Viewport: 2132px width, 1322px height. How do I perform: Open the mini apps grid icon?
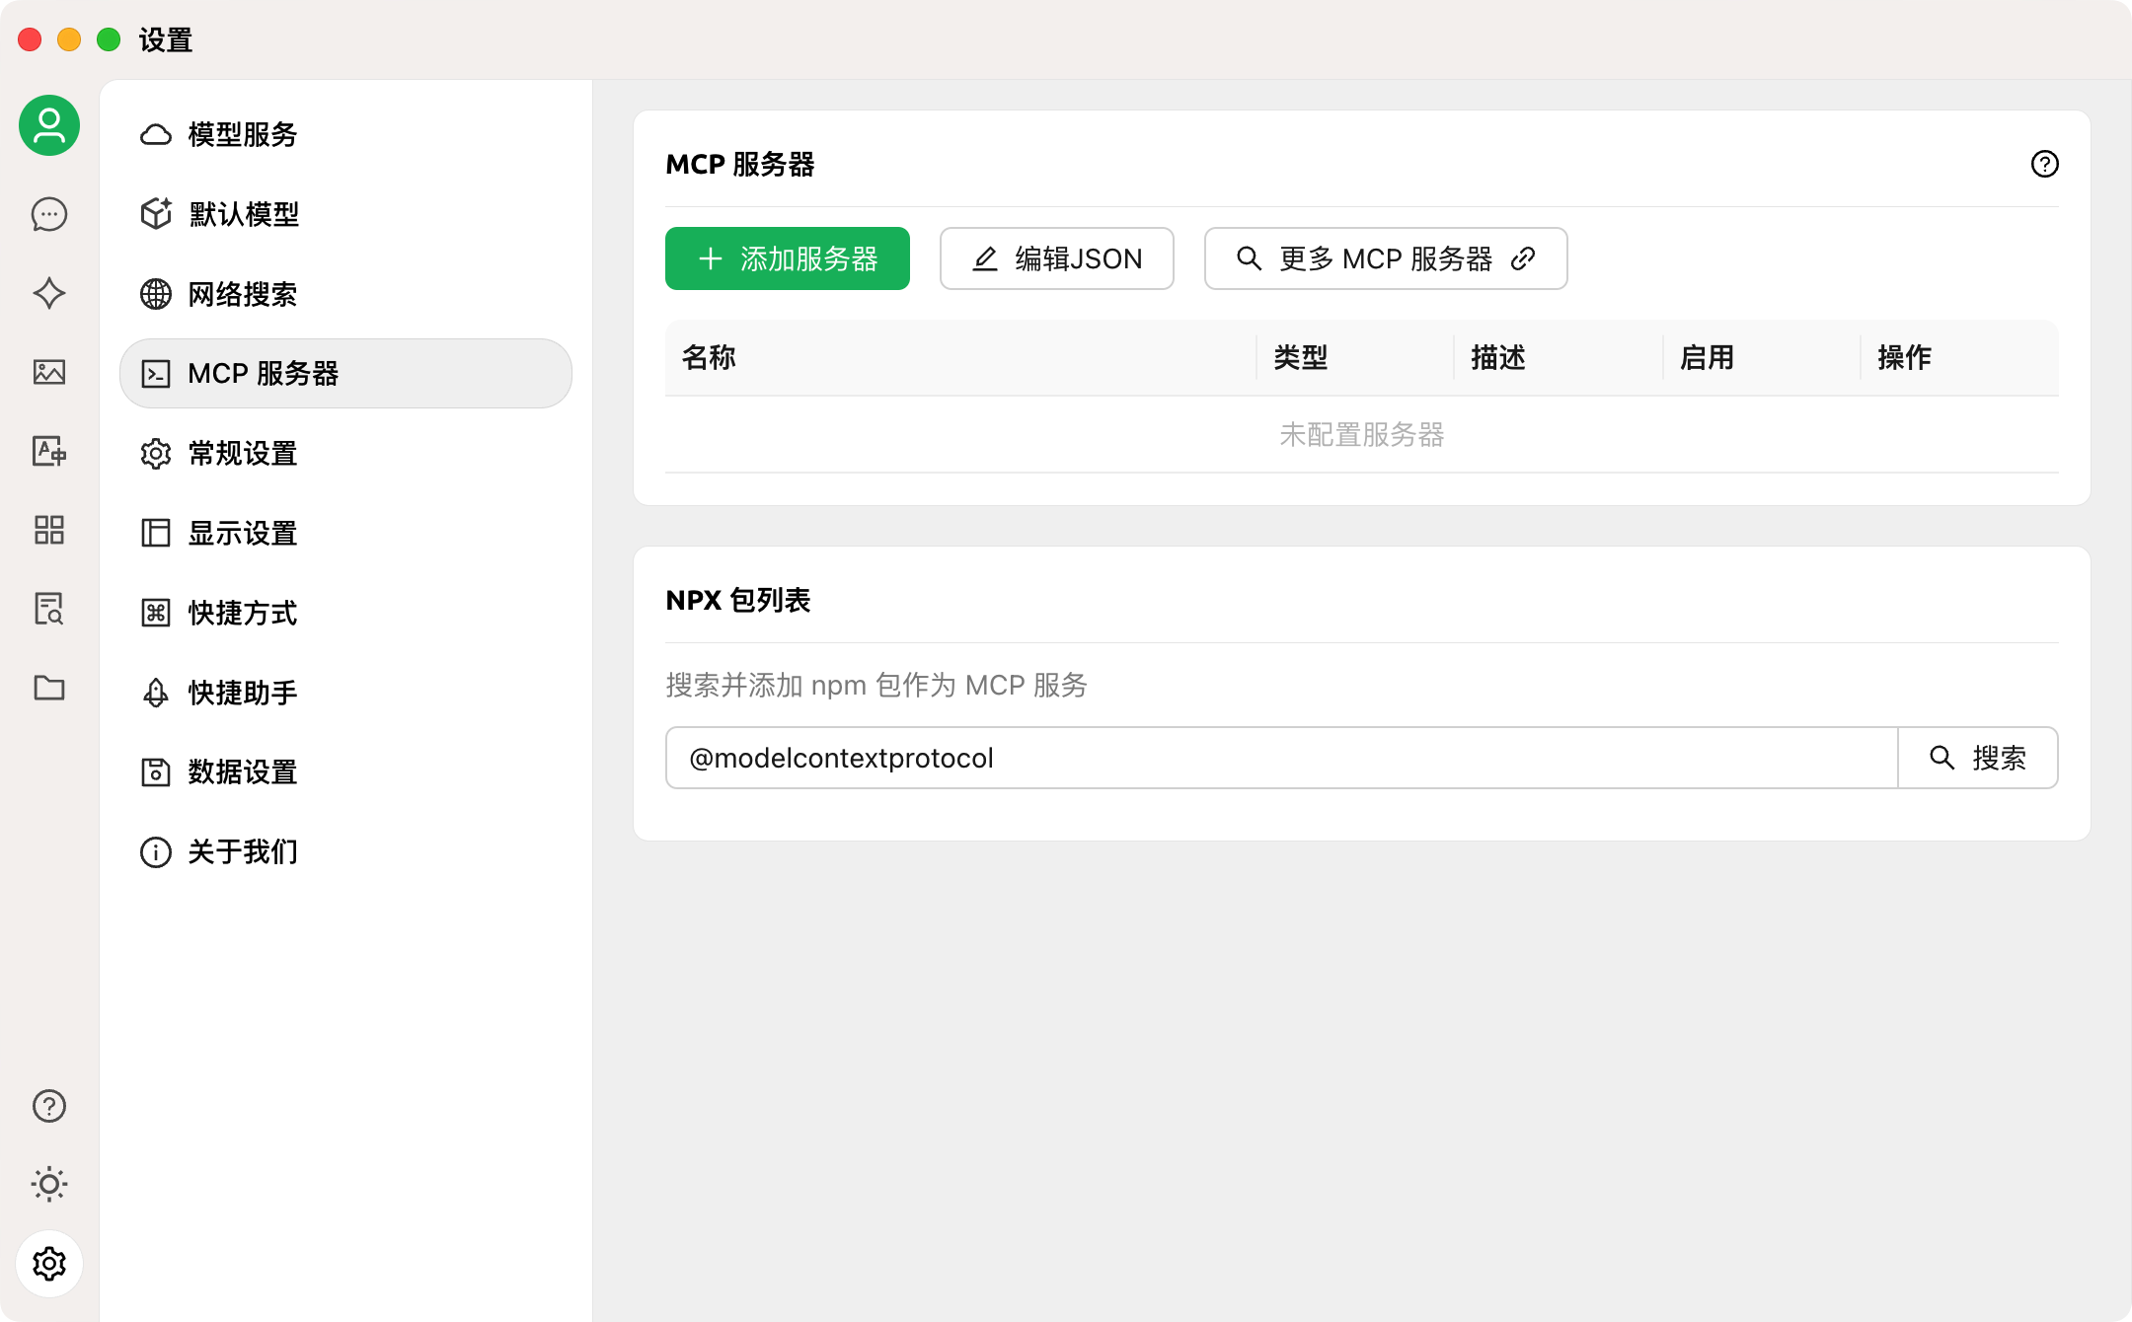[49, 530]
